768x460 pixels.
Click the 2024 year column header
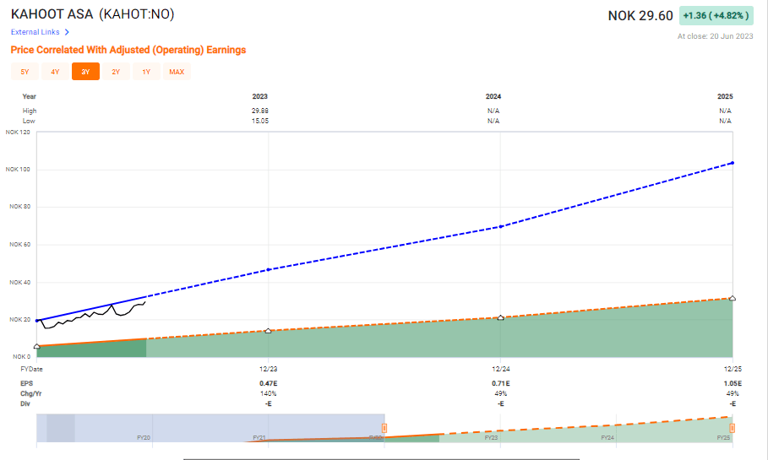tap(493, 96)
